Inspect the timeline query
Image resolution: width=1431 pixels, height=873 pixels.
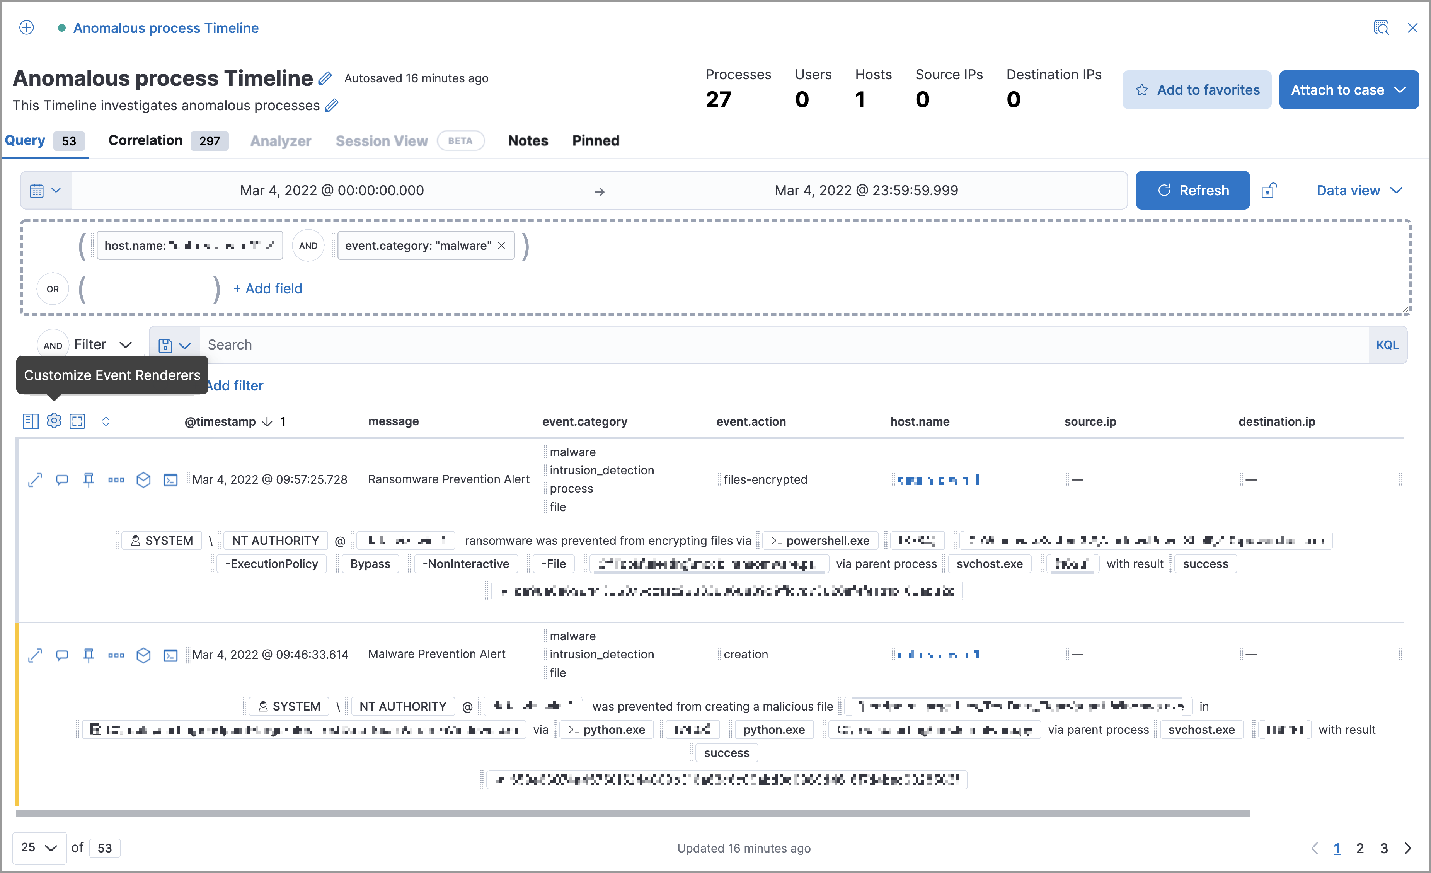[x=1381, y=27]
